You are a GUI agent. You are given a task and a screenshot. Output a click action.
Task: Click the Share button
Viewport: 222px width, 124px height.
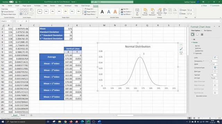tap(204, 6)
